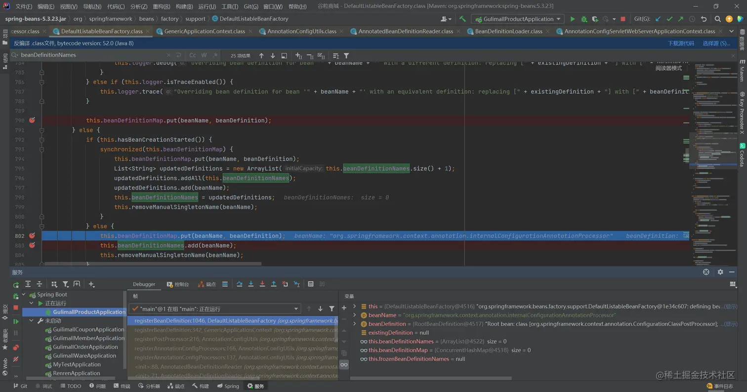
Task: Open 文件(F) menu
Action: [24, 6]
